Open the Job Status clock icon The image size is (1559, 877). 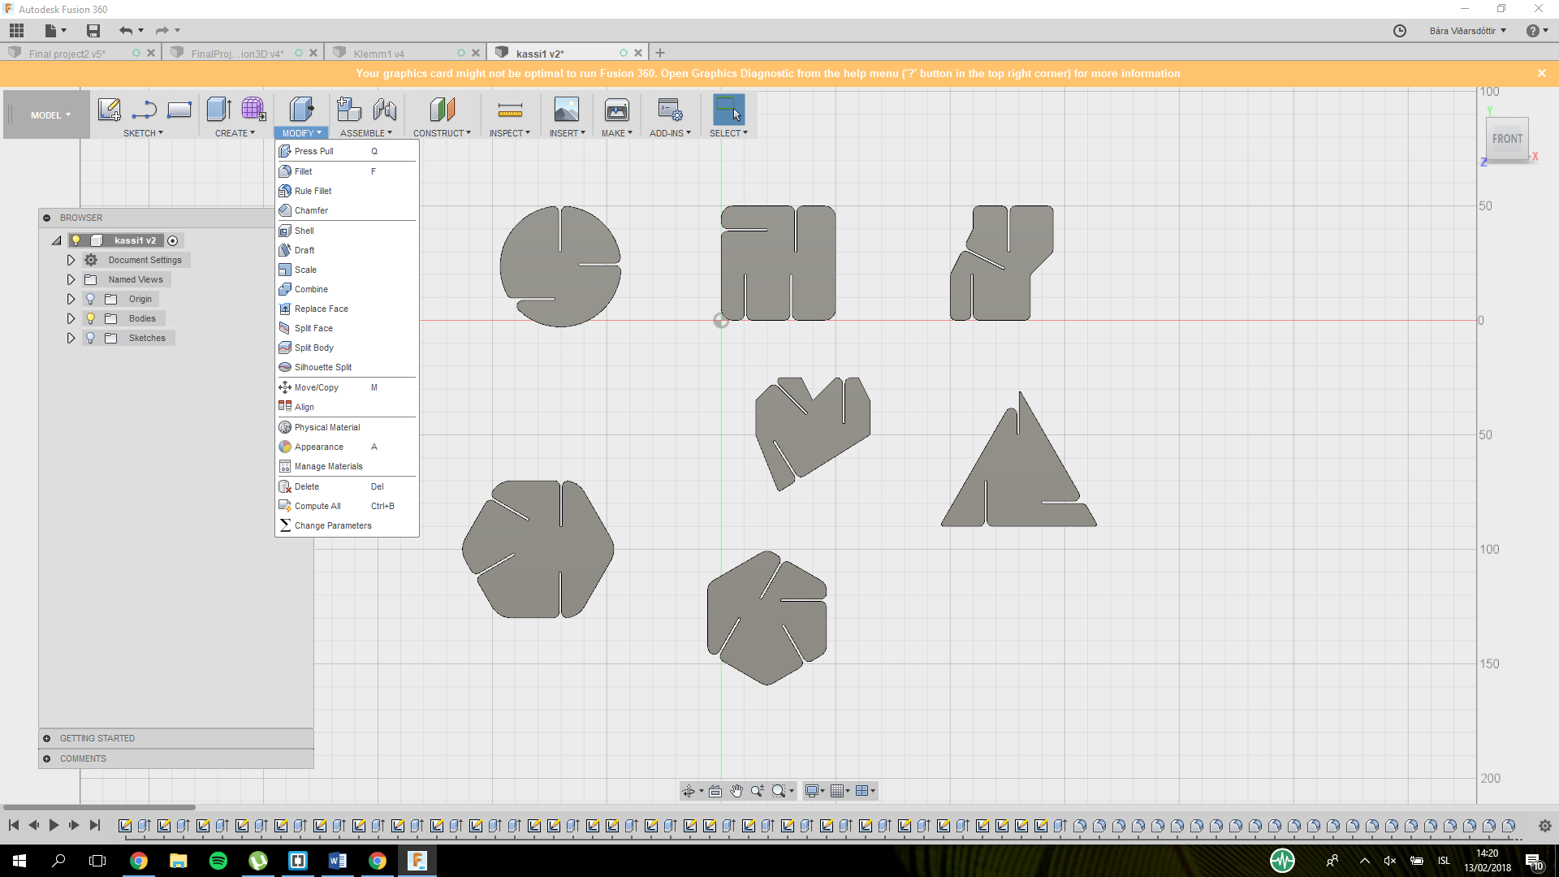click(1400, 31)
